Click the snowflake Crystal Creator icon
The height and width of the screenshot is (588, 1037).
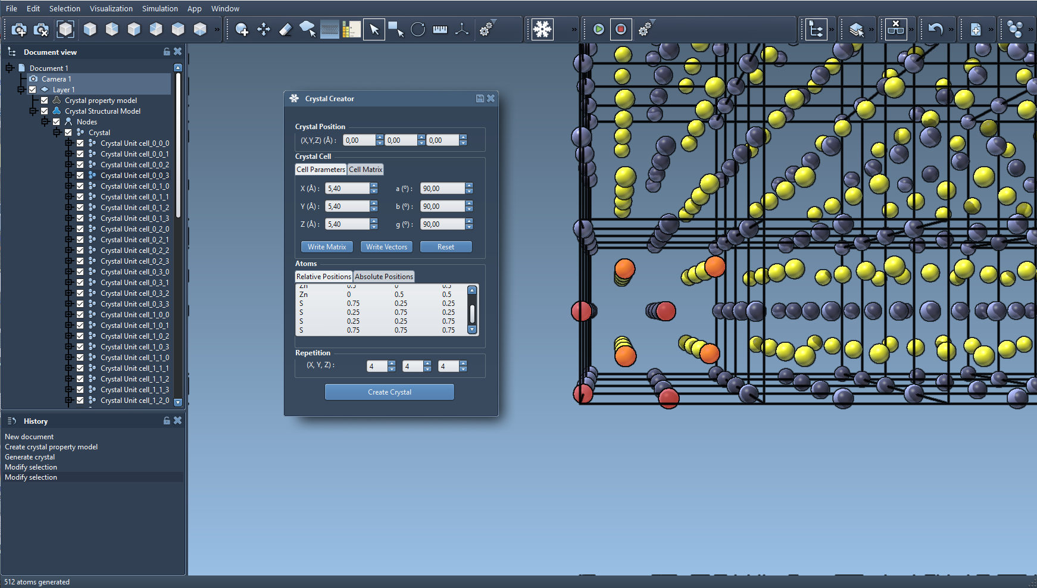[542, 29]
